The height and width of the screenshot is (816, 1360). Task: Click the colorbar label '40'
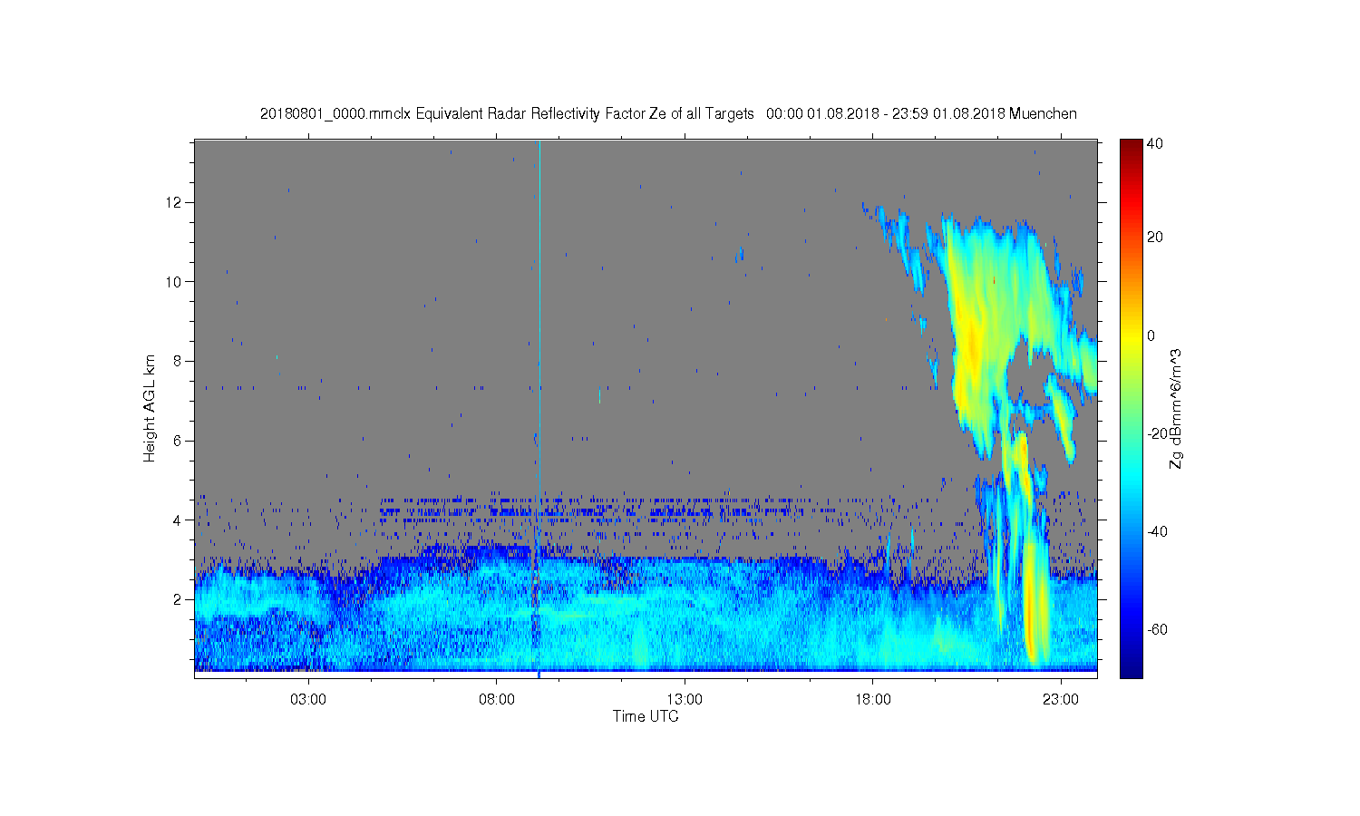[x=1155, y=144]
